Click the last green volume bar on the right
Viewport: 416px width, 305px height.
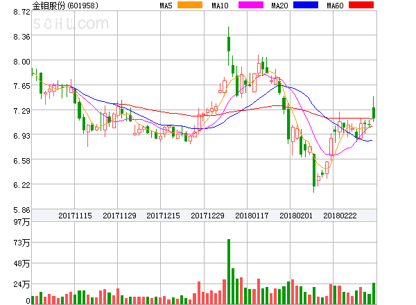click(x=374, y=293)
